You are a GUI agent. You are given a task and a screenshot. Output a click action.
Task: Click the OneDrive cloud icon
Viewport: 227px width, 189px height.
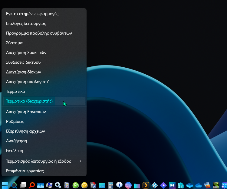[x=199, y=185]
